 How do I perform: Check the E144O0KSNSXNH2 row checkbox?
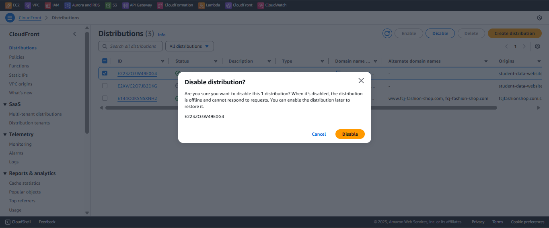pos(105,98)
